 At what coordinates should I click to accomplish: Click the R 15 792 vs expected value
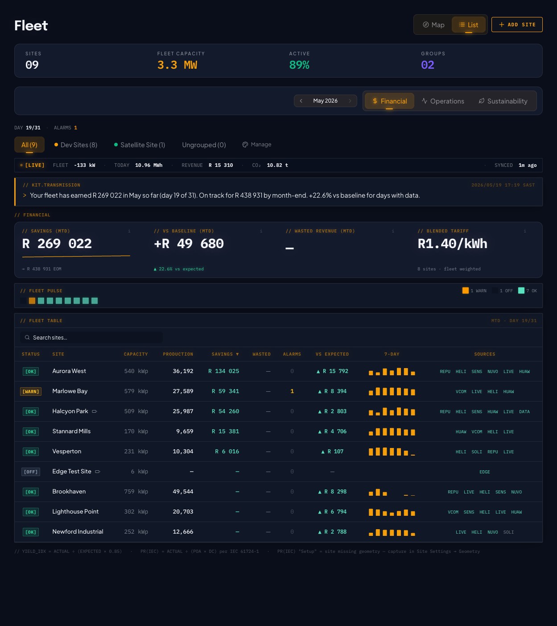click(x=332, y=371)
